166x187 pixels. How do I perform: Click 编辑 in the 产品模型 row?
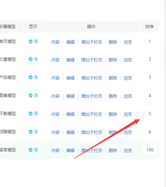pos(70,78)
